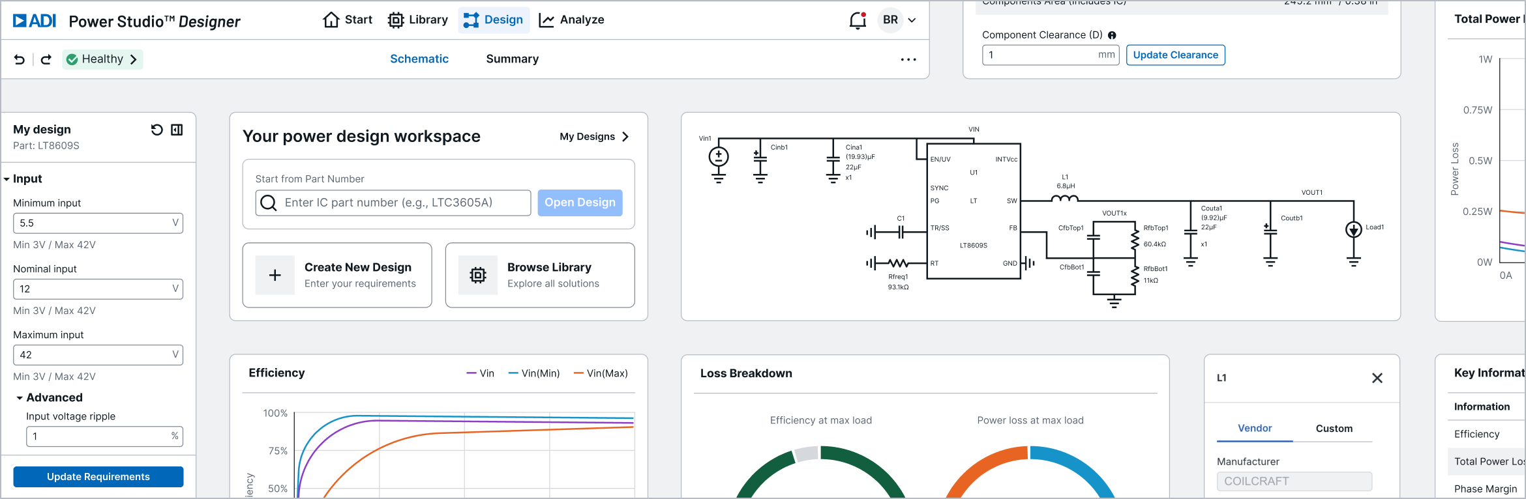This screenshot has width=1526, height=499.
Task: Toggle the Vin legend series in Efficiency
Action: (x=481, y=373)
